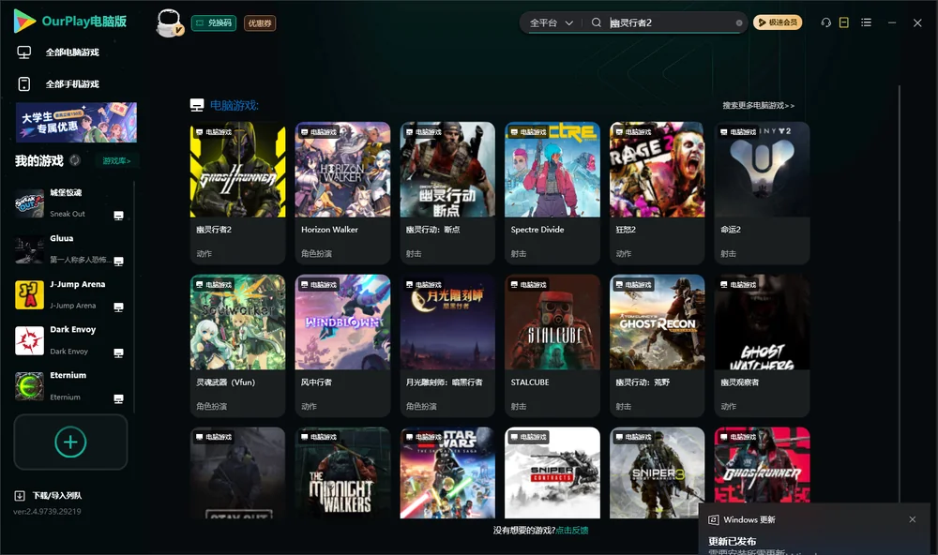Click the add game plus button
This screenshot has width=938, height=555.
(x=70, y=442)
